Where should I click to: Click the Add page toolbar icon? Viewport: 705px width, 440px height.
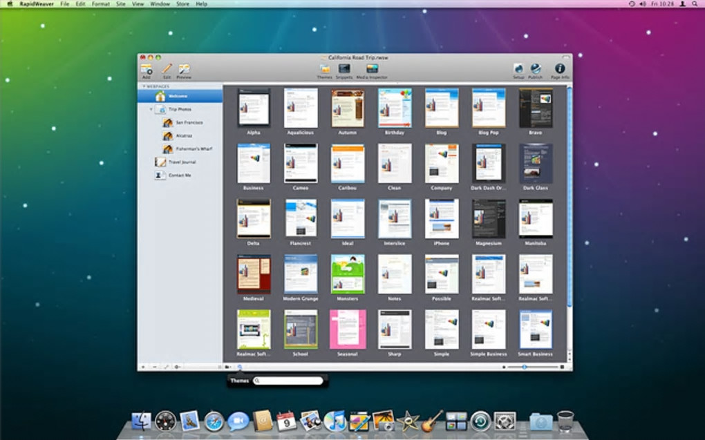146,69
